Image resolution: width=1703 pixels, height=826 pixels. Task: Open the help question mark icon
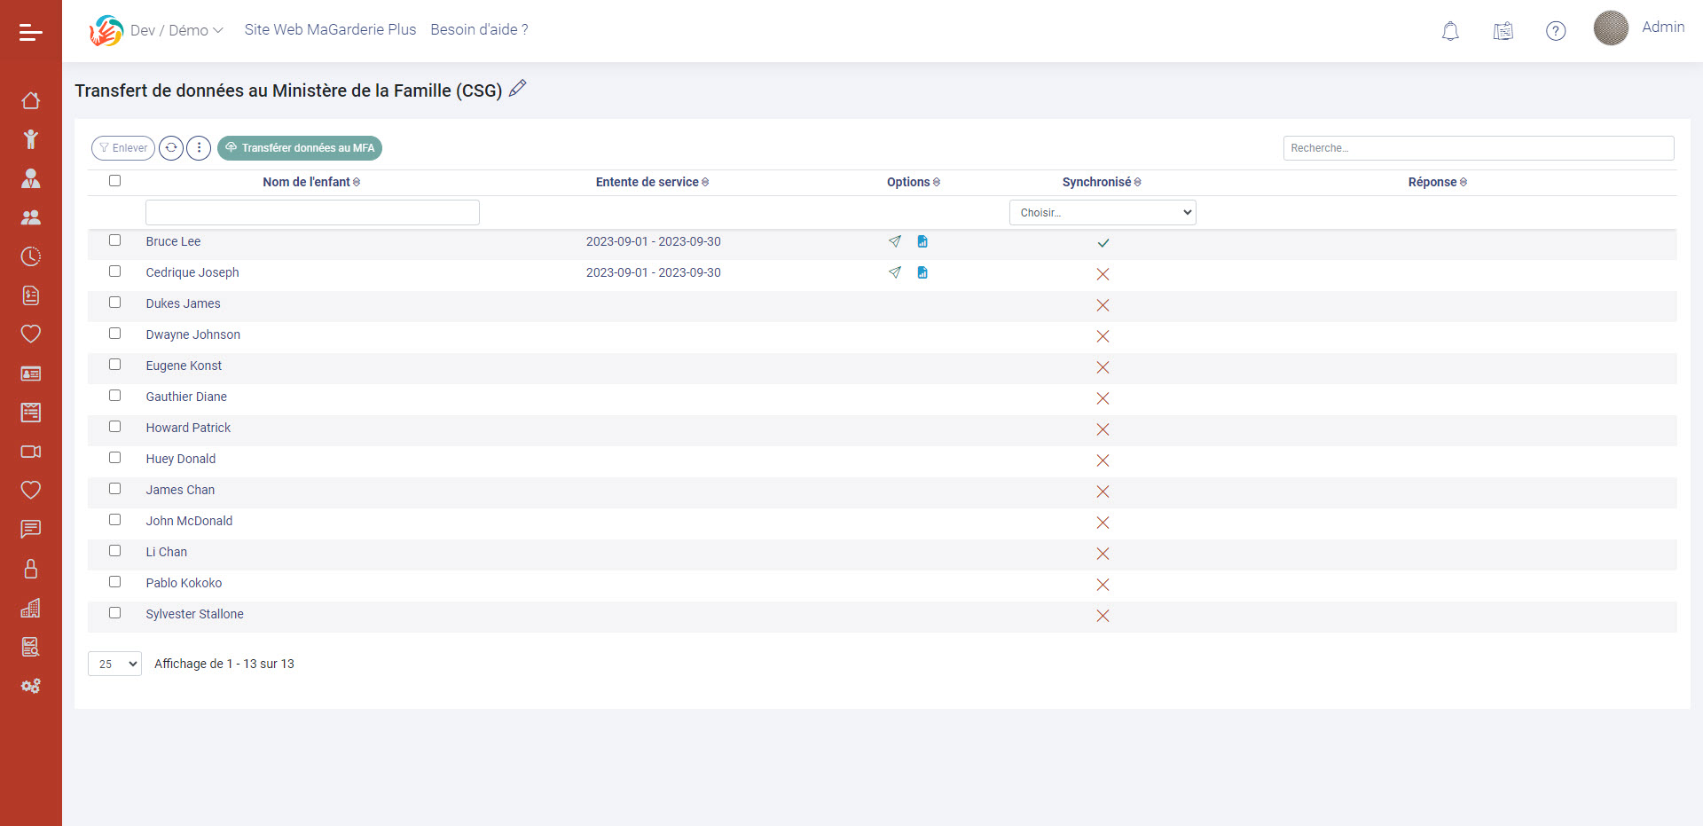click(1555, 31)
